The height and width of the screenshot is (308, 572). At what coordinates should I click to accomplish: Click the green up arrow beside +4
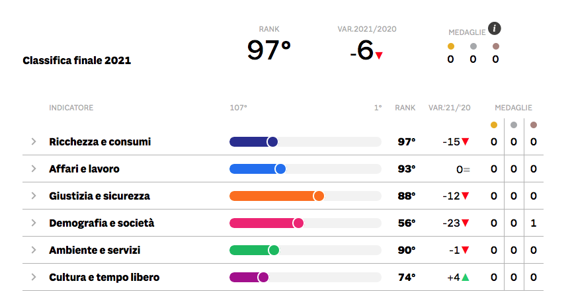pyautogui.click(x=465, y=278)
